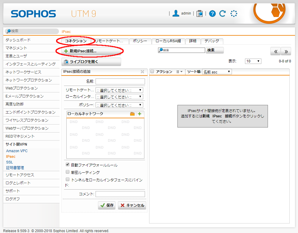Screen dimensions: 298x233
Task: Open the clipboard log icon in header
Action: point(199,13)
